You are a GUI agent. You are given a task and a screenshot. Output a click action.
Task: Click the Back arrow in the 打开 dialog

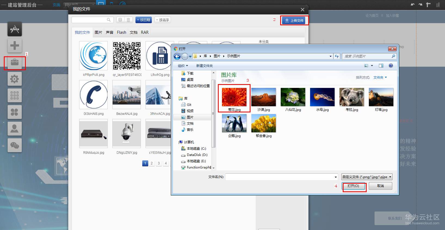coord(177,56)
